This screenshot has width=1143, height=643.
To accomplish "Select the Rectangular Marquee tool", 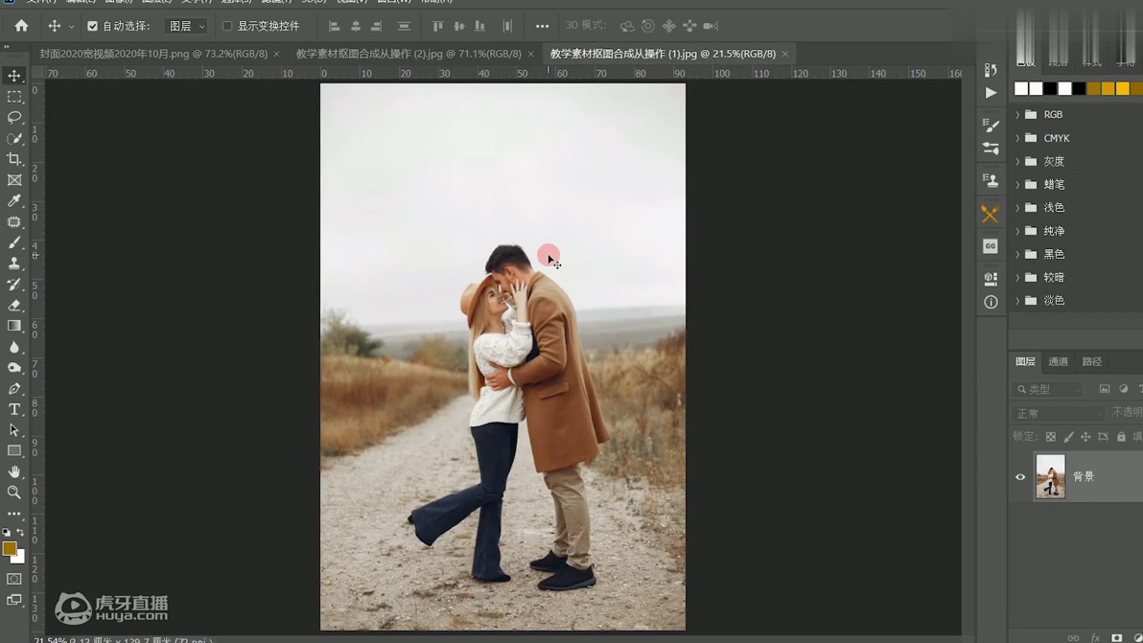I will point(13,97).
